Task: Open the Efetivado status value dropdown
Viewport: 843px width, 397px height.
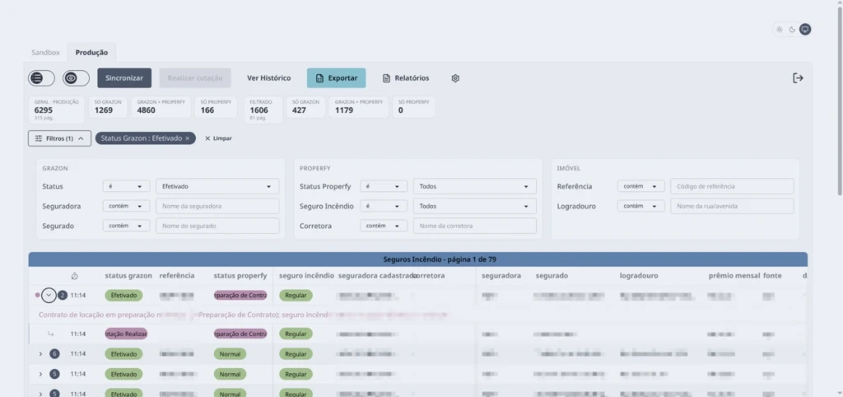Action: click(x=217, y=186)
